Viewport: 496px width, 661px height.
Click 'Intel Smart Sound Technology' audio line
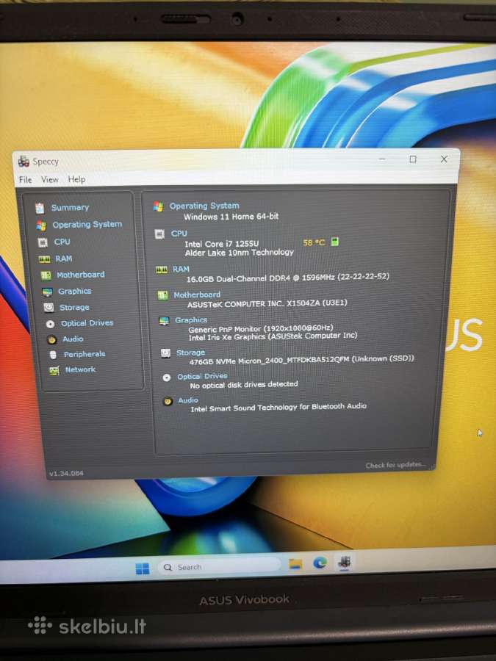[278, 408]
